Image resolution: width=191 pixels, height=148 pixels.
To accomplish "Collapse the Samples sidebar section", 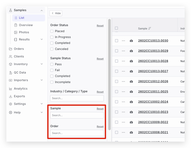I will click(x=42, y=10).
